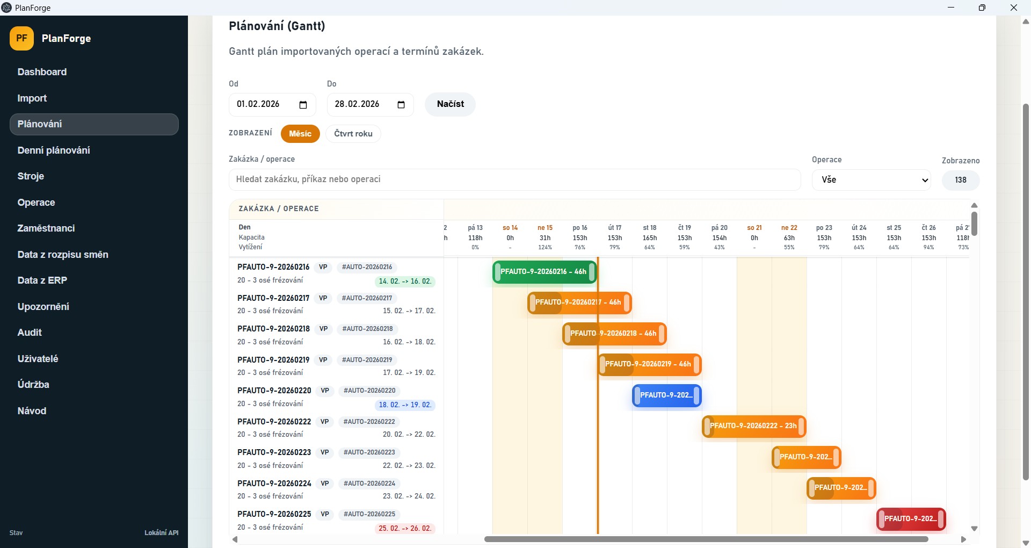Click the Gantt scroll-up arrow
1031x548 pixels.
click(x=974, y=206)
